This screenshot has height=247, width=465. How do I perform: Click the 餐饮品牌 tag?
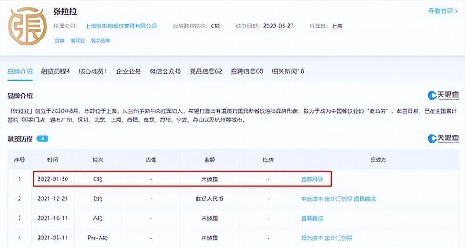pos(100,40)
